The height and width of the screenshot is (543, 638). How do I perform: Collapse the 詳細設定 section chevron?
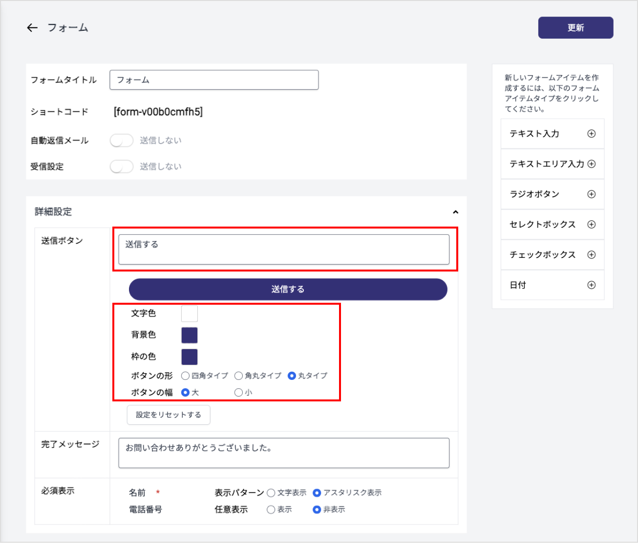pos(455,212)
